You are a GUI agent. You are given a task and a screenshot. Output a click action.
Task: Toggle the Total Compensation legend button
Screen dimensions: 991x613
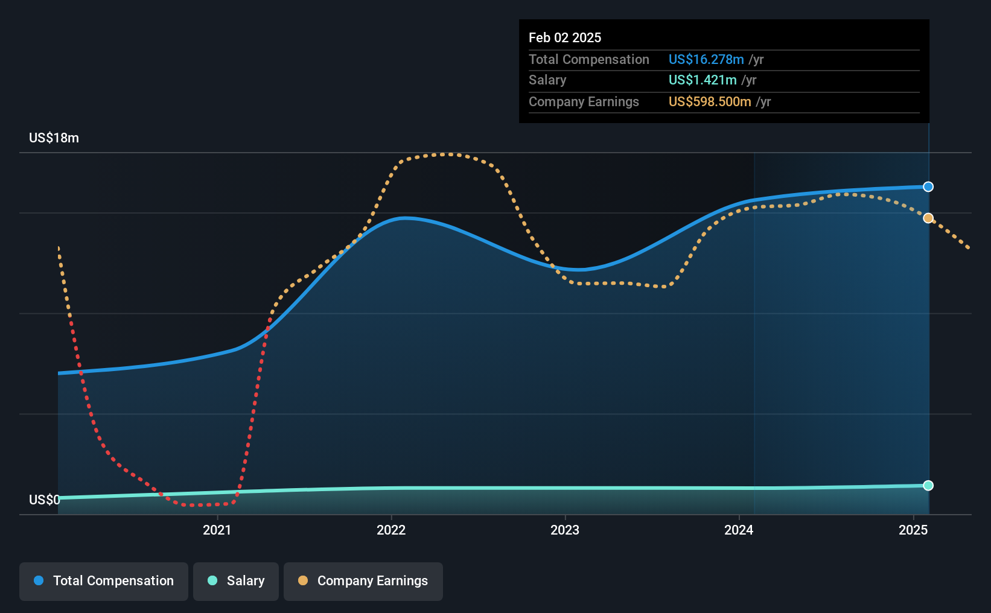coord(104,581)
